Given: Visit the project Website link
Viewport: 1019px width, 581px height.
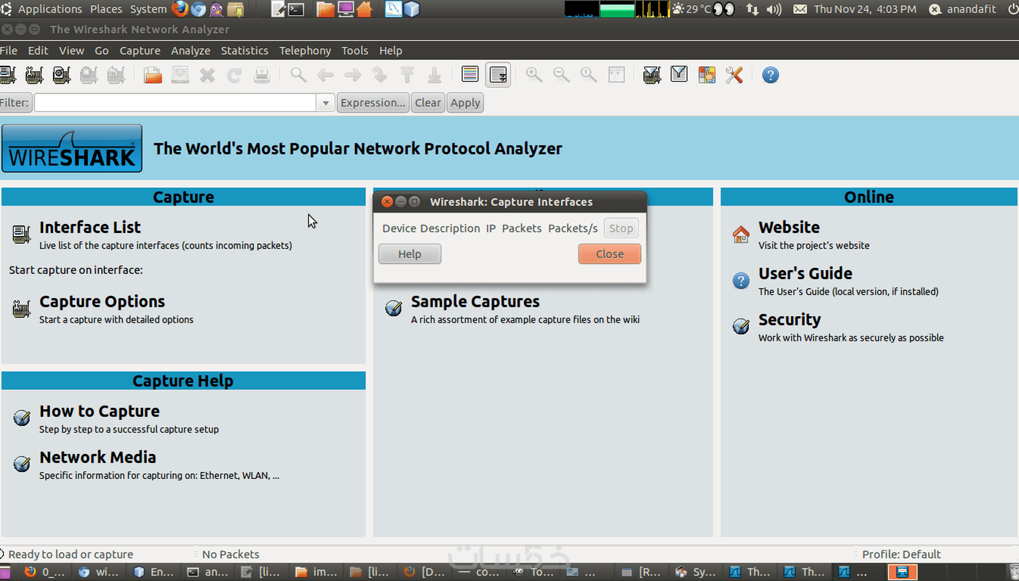Looking at the screenshot, I should click(x=789, y=228).
